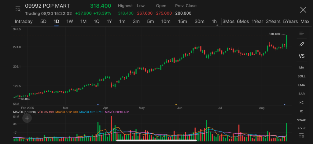313x144 pixels.
Task: Click the tallest red volume bar in April
Action: [x=111, y=128]
